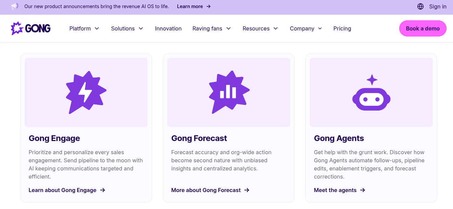Expand the Raving fans chevron
The image size is (453, 209).
pyautogui.click(x=229, y=28)
